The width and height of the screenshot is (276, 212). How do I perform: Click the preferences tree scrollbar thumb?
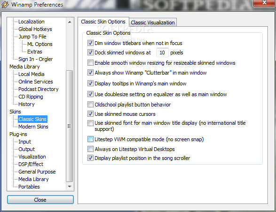point(69,126)
